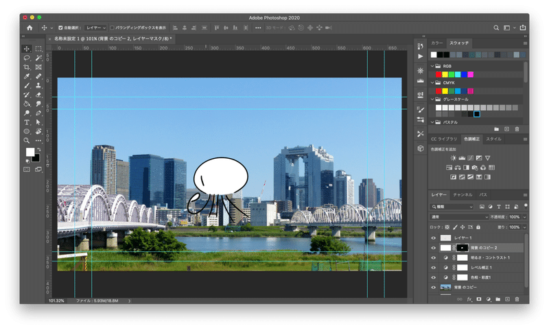The width and height of the screenshot is (549, 330).
Task: Toggle the 自動選択 checkbox
Action: [x=60, y=27]
